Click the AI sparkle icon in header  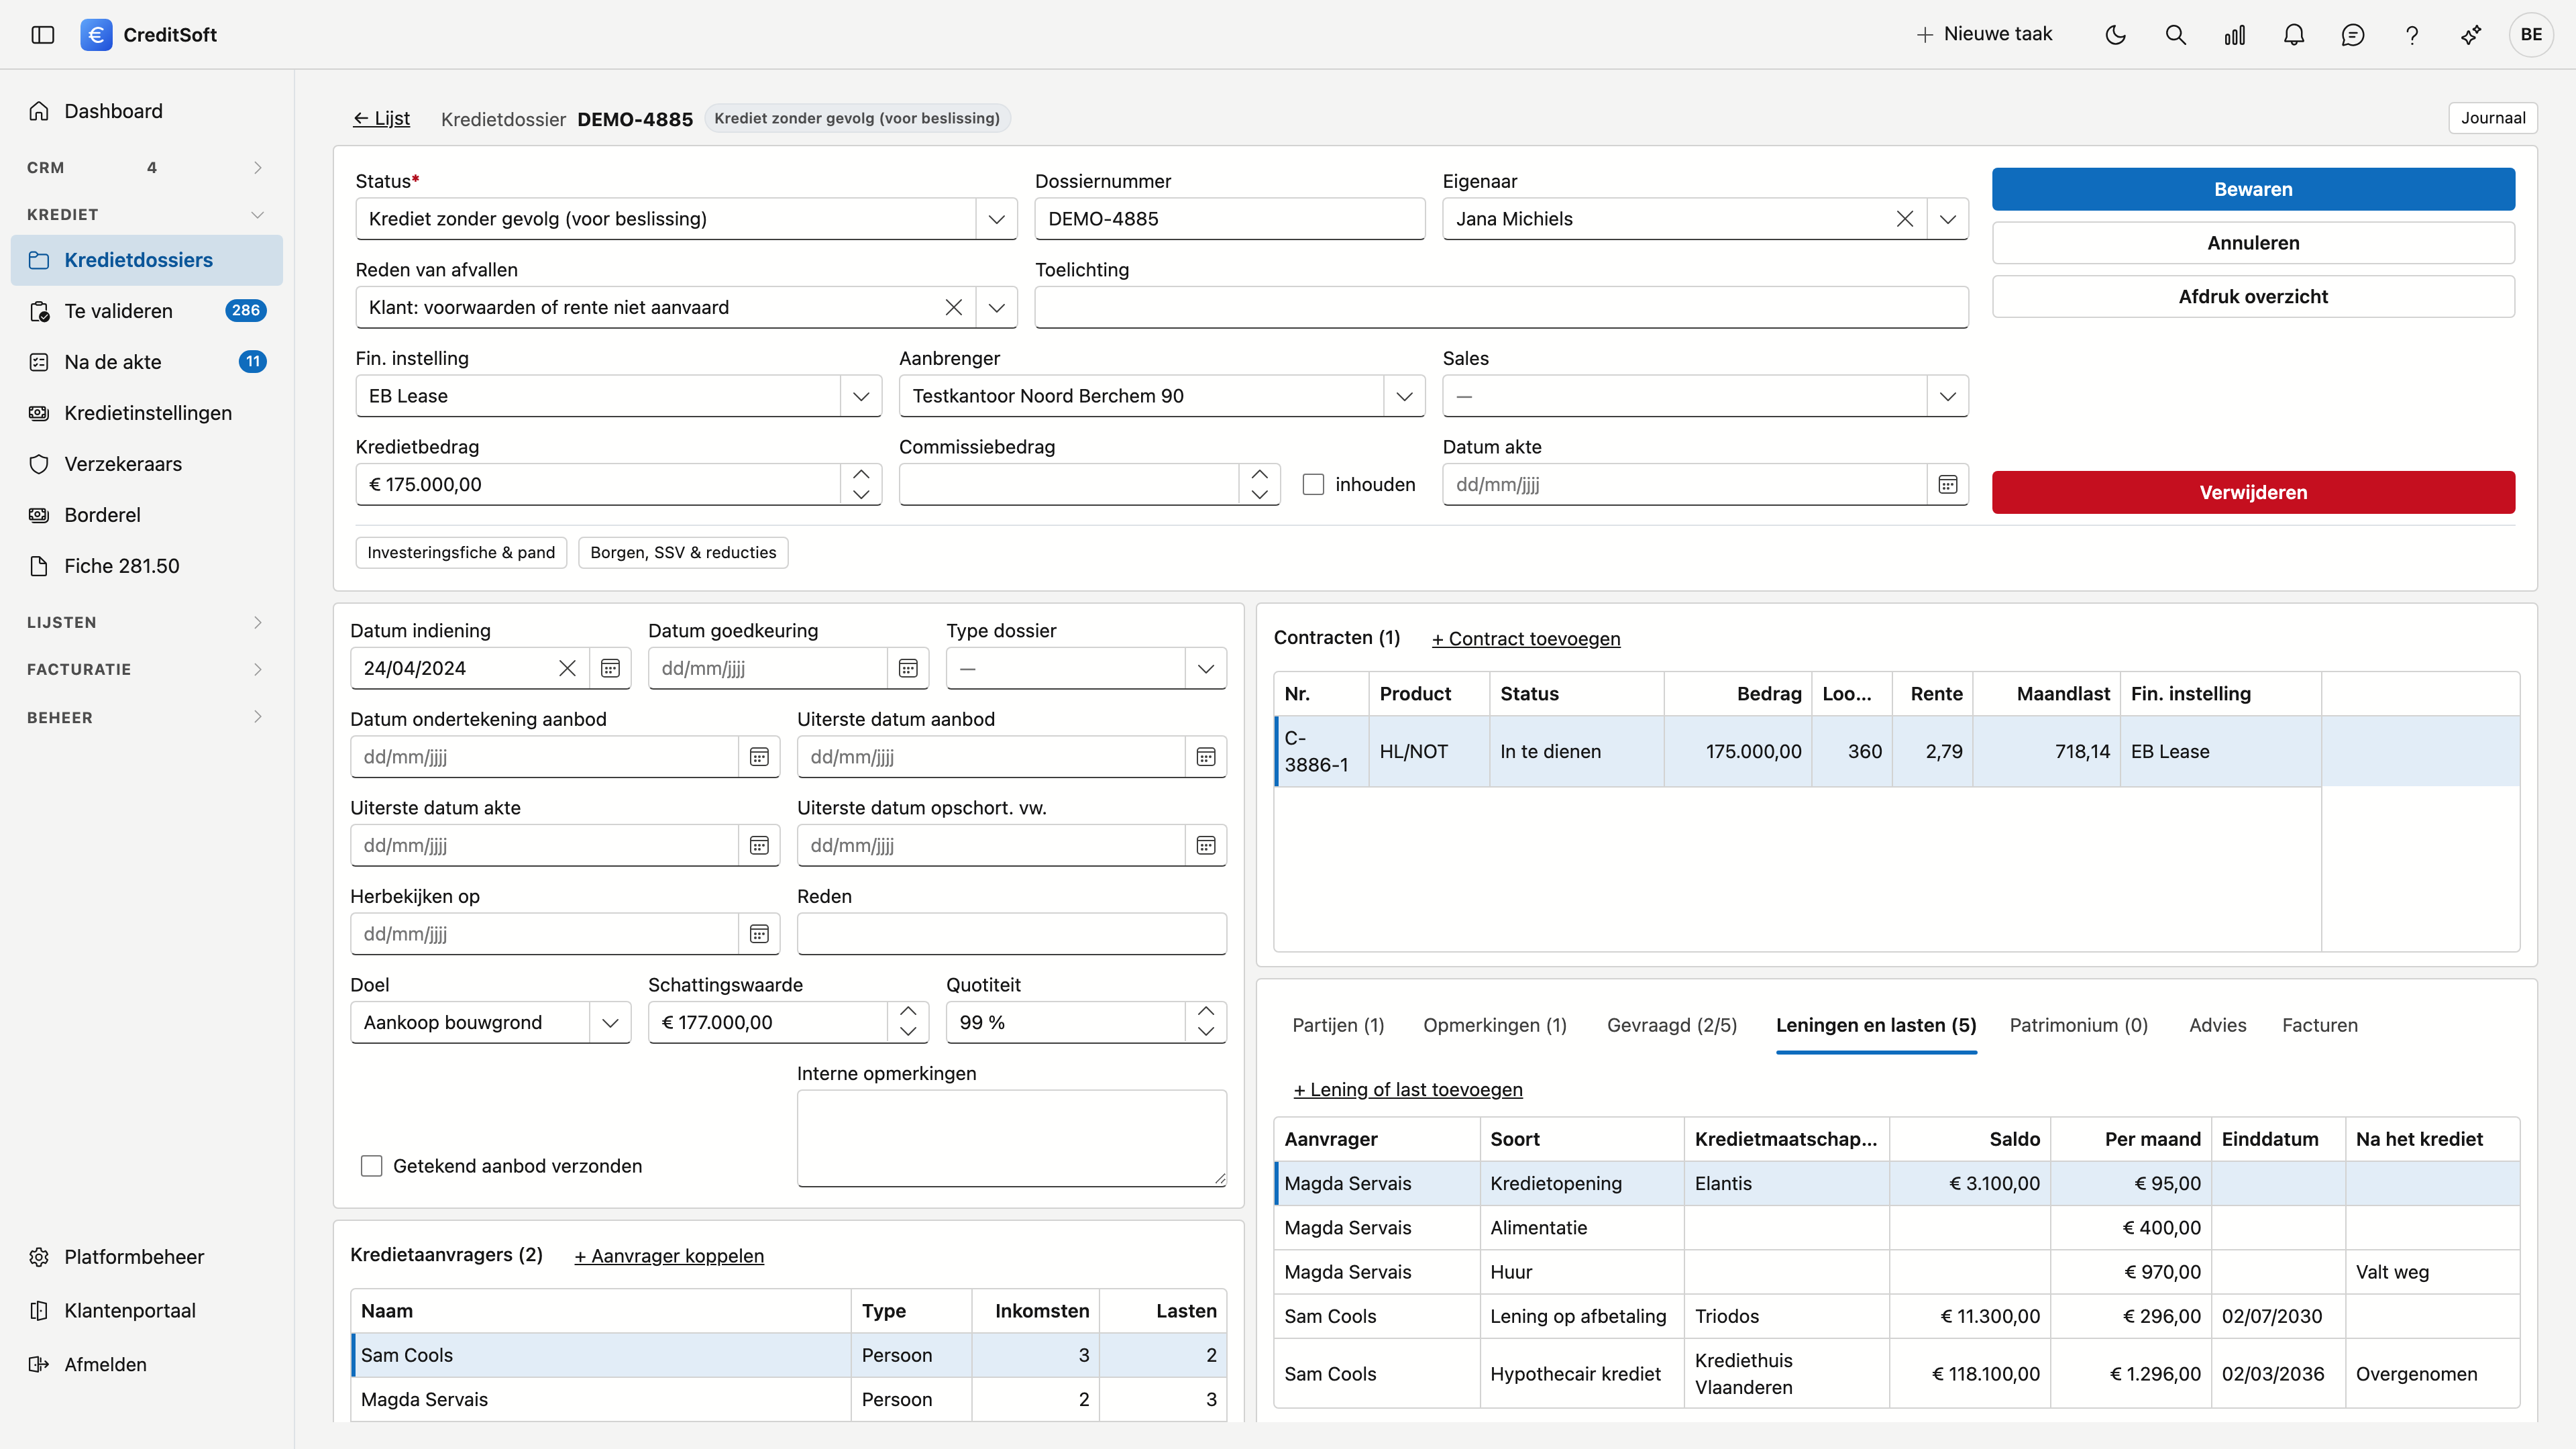point(2471,35)
